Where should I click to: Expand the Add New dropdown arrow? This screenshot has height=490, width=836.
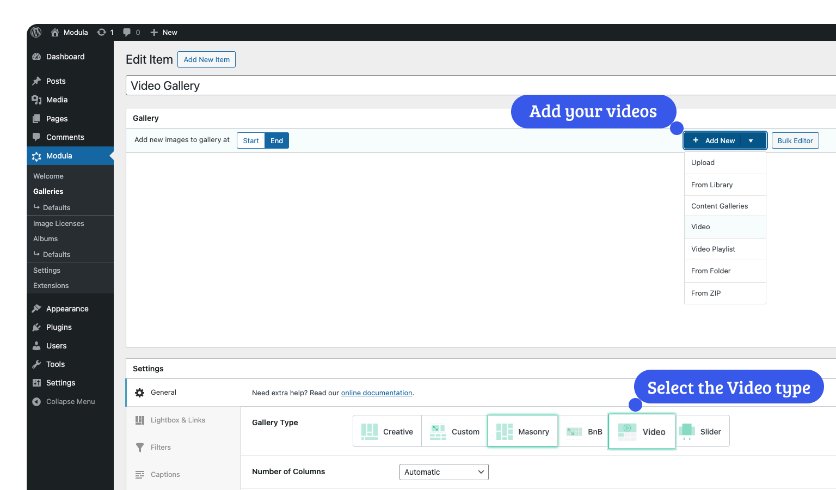click(751, 140)
